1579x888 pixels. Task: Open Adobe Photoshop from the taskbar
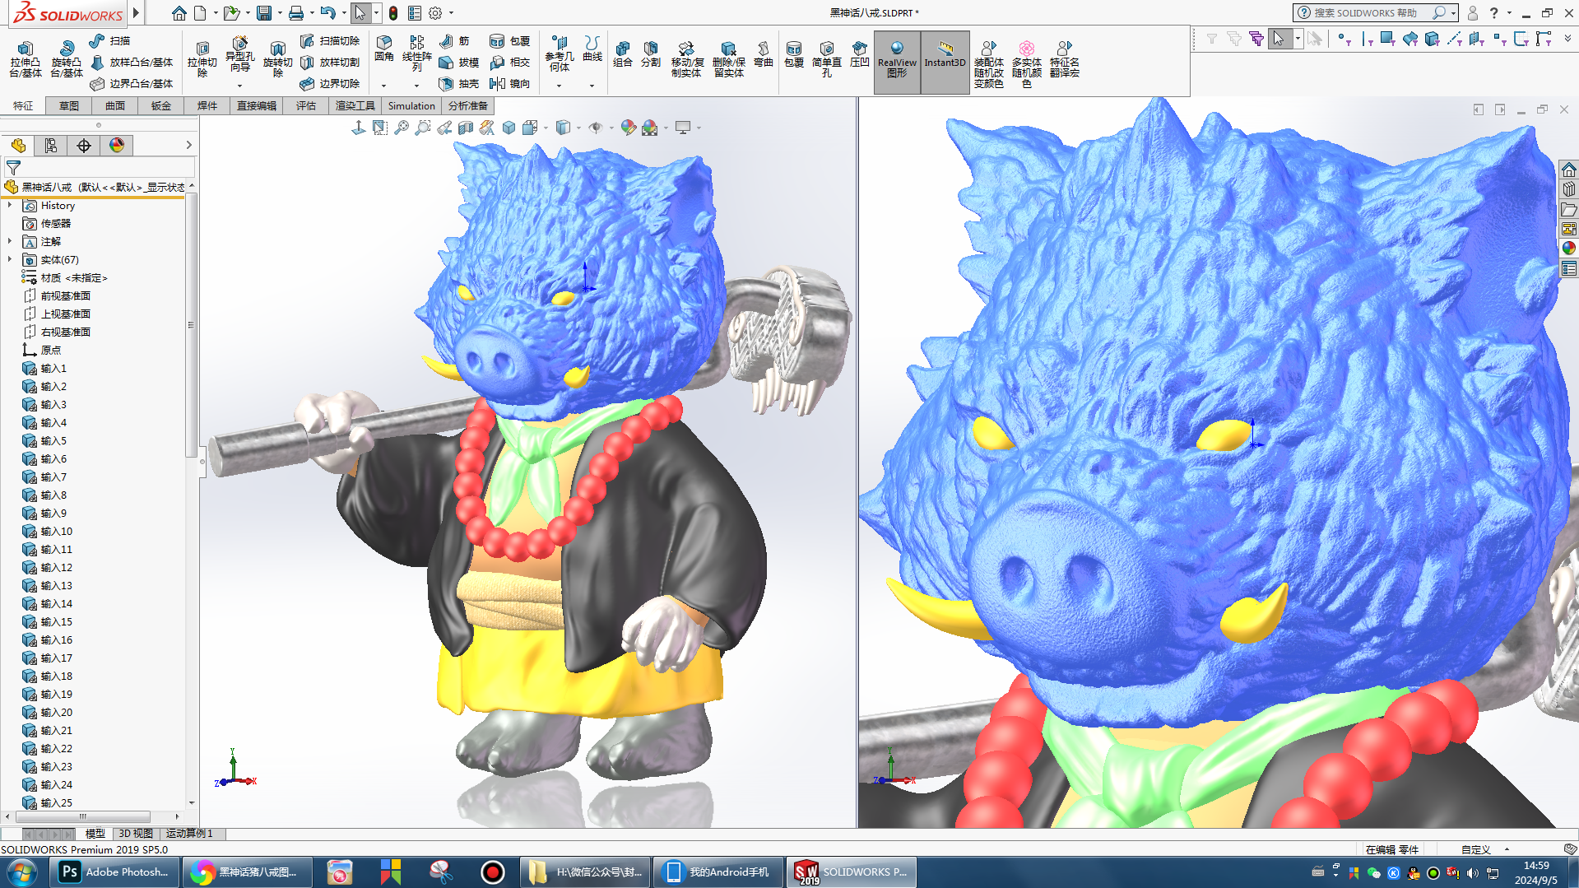point(116,872)
